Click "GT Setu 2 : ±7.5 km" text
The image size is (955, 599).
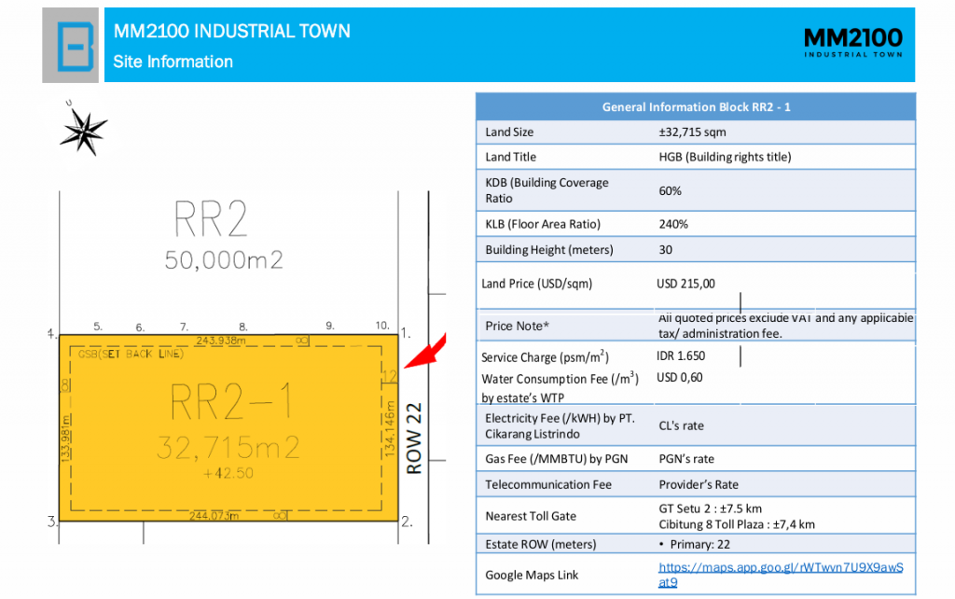click(710, 508)
